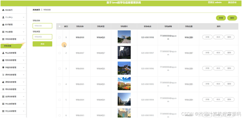Expand the 学生成绩管理 menu chevron

[24, 111]
